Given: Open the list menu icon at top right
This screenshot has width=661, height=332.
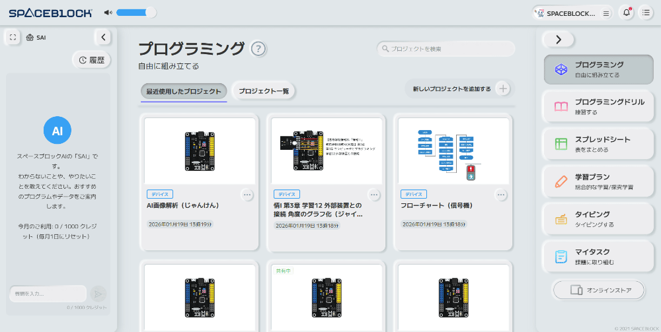Looking at the screenshot, I should pyautogui.click(x=646, y=13).
